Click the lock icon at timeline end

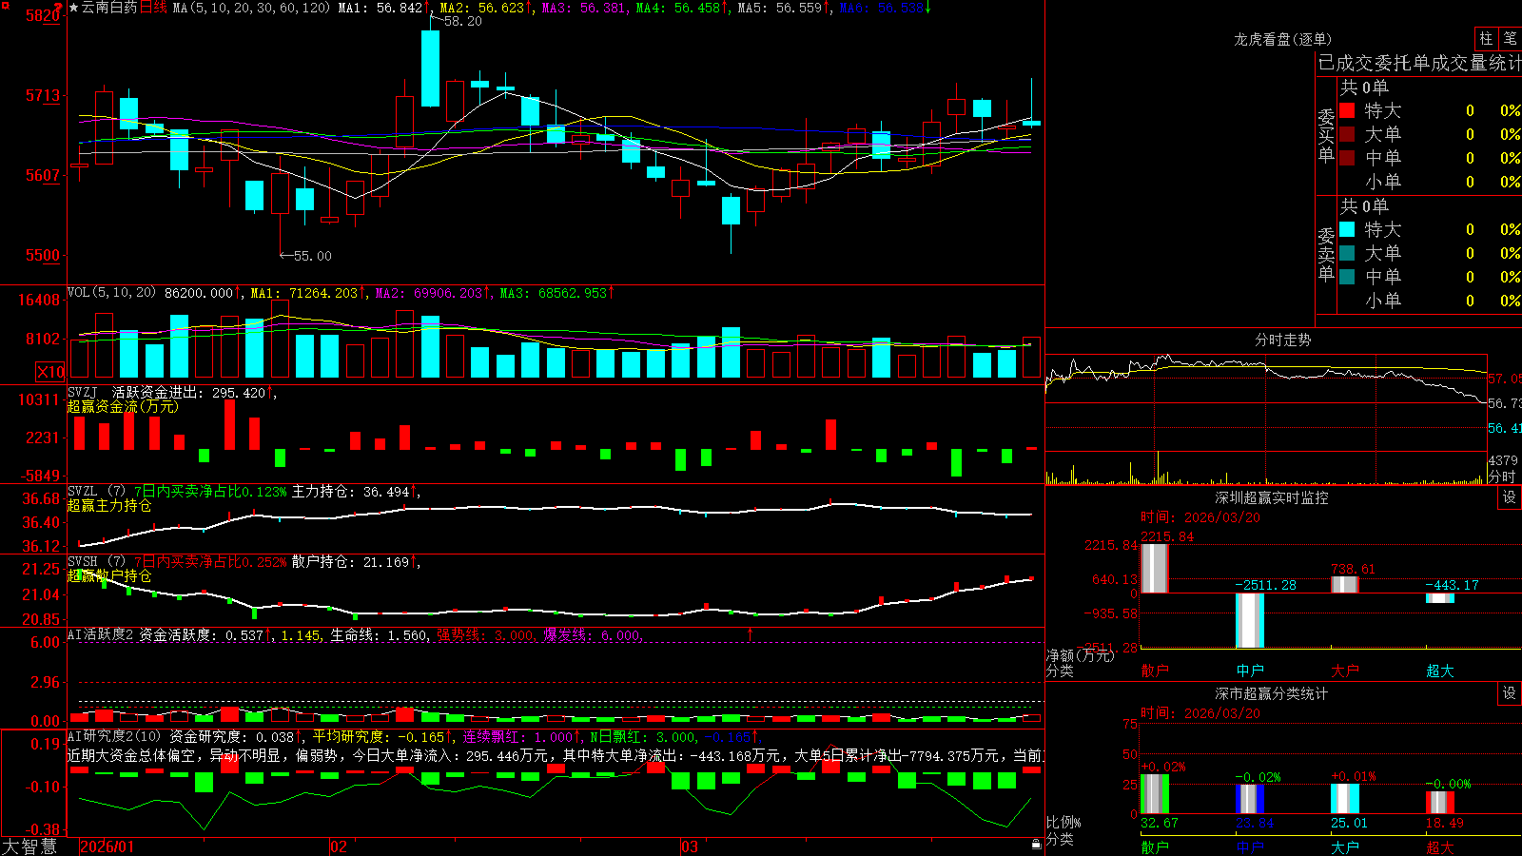click(x=1037, y=845)
